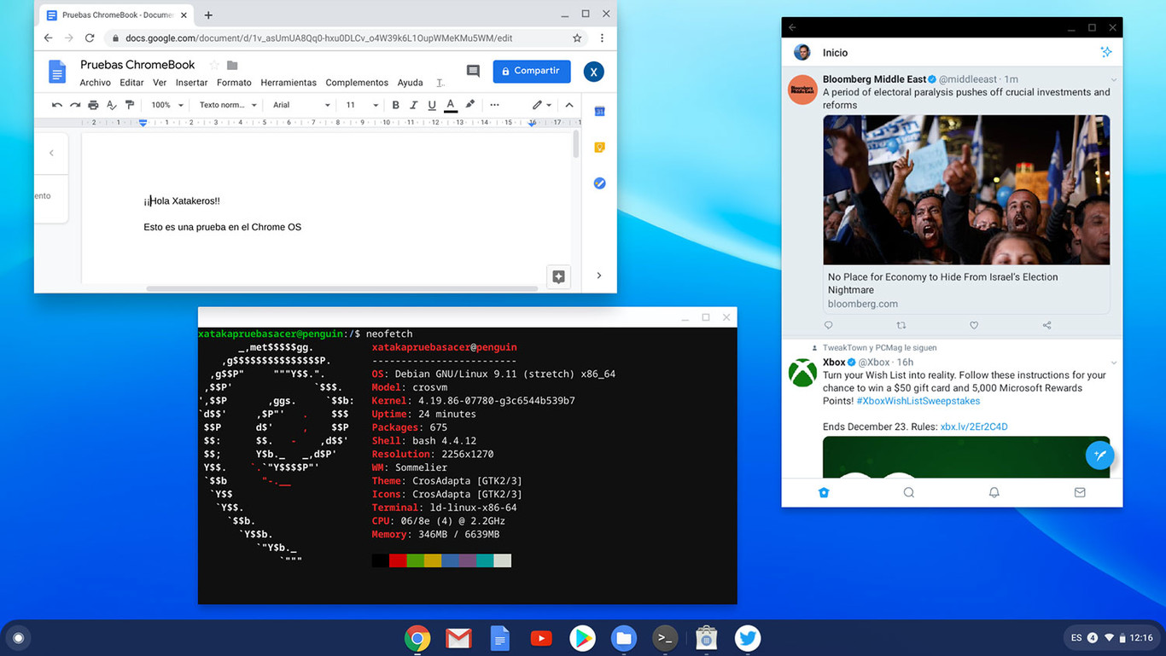Screen dimensions: 1166x656
Task: Select the print icon in the Docs toolbar
Action: tap(93, 104)
